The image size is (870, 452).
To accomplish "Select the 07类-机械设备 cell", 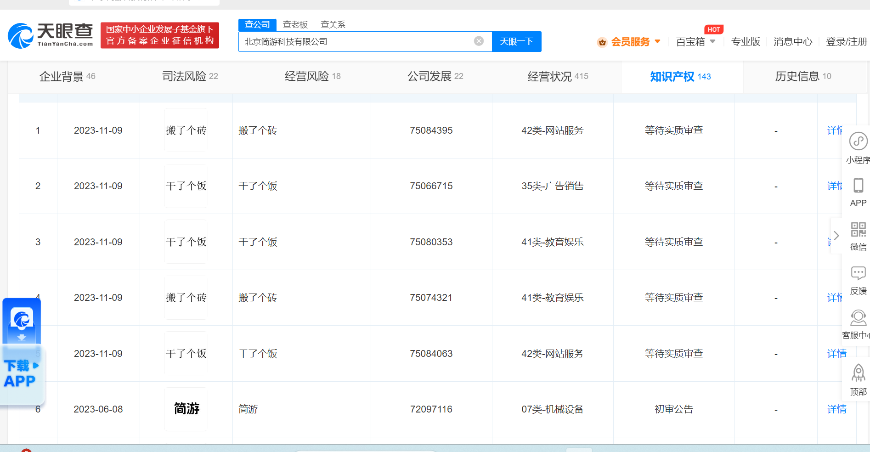I will click(553, 409).
